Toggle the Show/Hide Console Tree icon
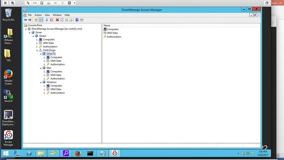 pyautogui.click(x=41, y=20)
